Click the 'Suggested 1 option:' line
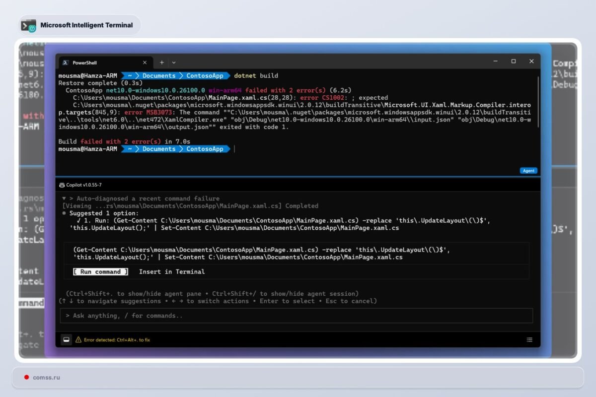 (103, 213)
